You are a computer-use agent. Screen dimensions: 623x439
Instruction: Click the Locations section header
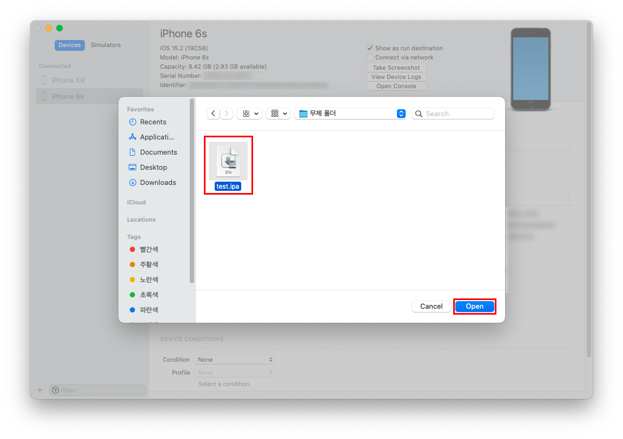pyautogui.click(x=141, y=219)
